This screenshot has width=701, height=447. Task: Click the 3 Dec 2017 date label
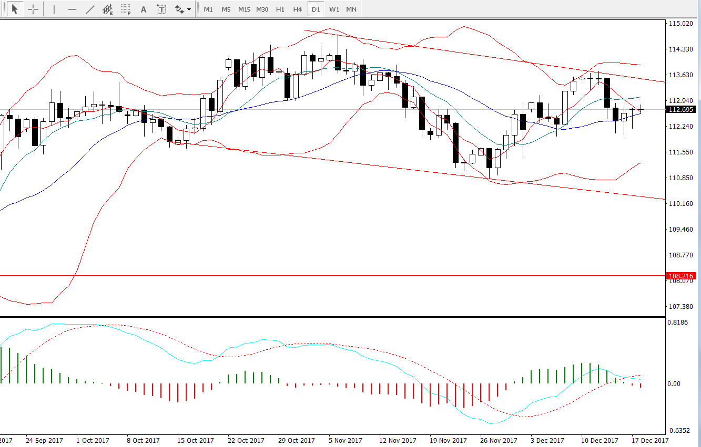(548, 441)
